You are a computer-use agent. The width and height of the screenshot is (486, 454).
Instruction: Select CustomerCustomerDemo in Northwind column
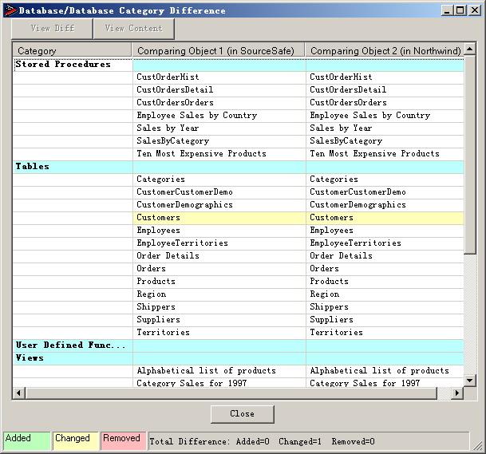[x=385, y=191]
